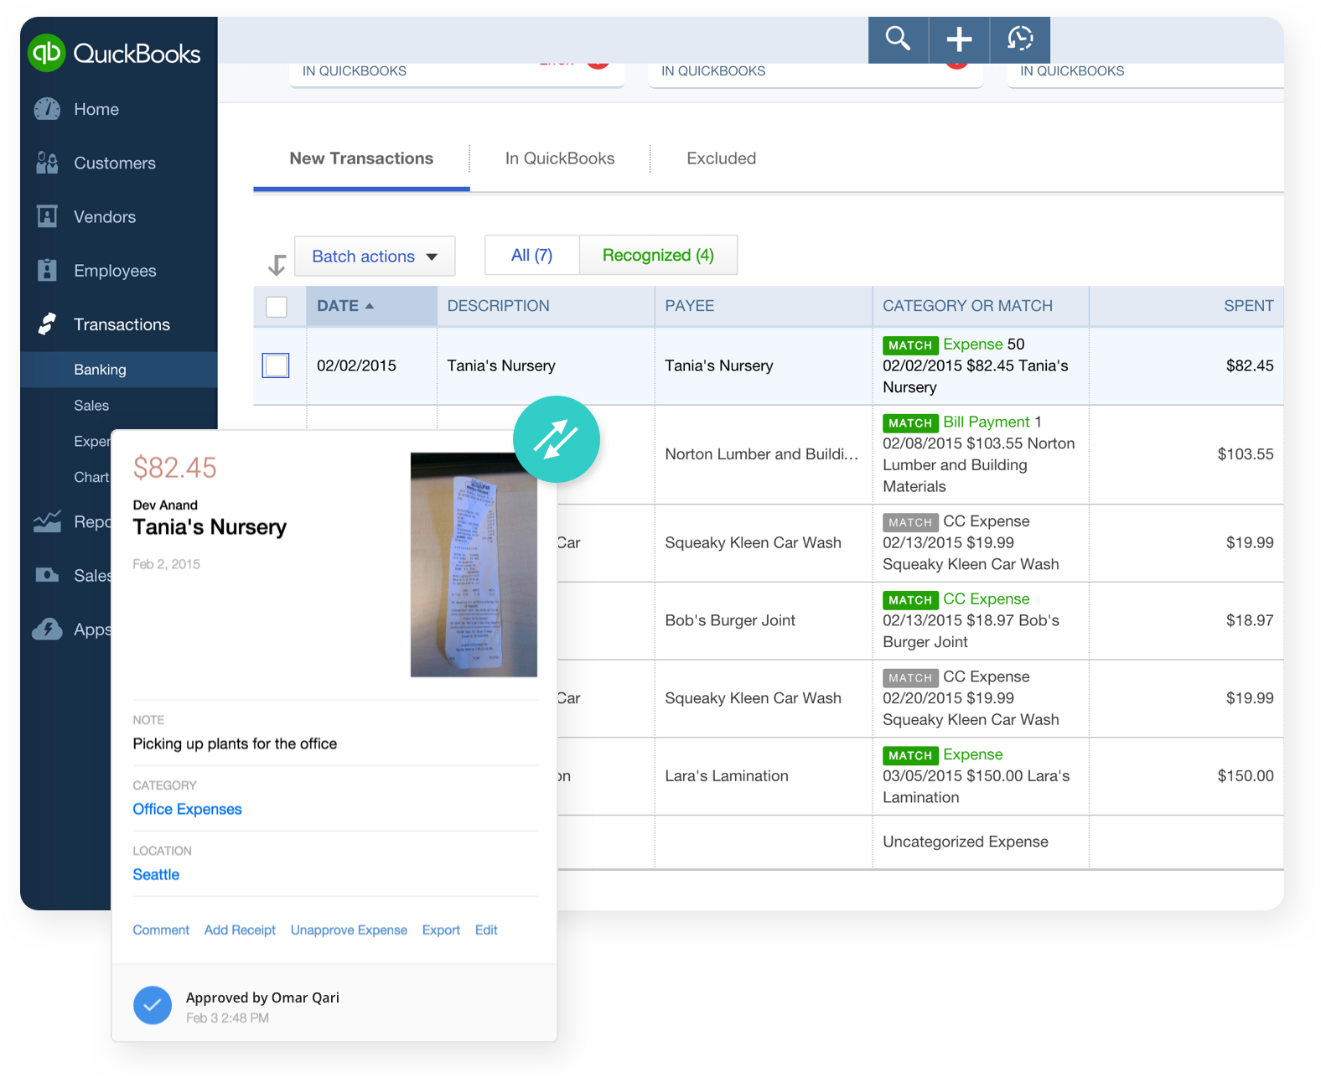Viewport: 1321px width, 1083px height.
Task: Switch to New Transactions tab
Action: click(x=361, y=158)
